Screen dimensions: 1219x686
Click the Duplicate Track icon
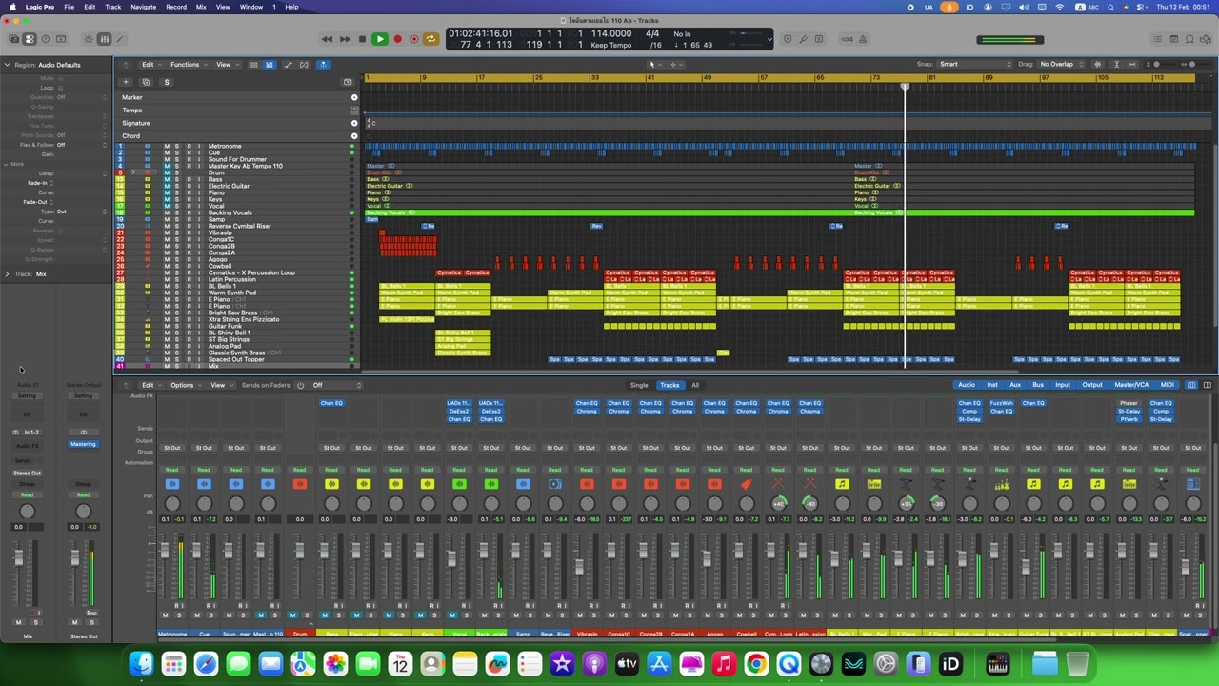[x=146, y=82]
